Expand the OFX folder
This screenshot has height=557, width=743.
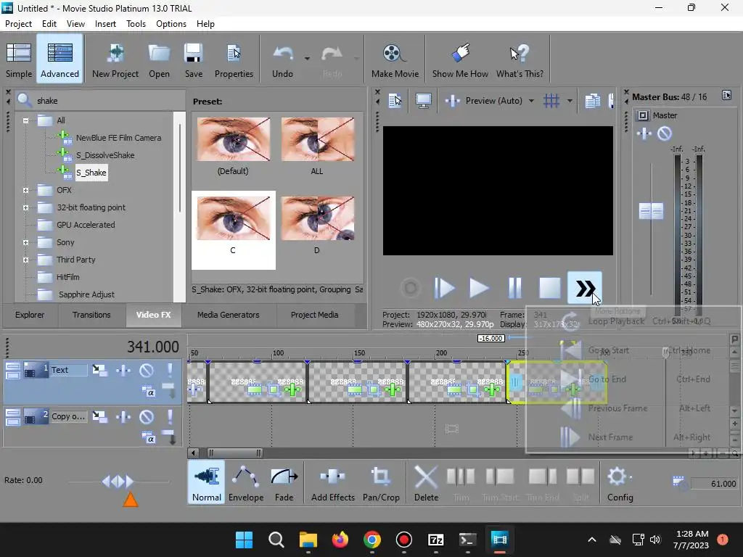(x=25, y=191)
